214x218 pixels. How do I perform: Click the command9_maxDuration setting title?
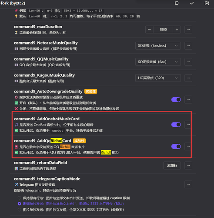tap(38, 27)
